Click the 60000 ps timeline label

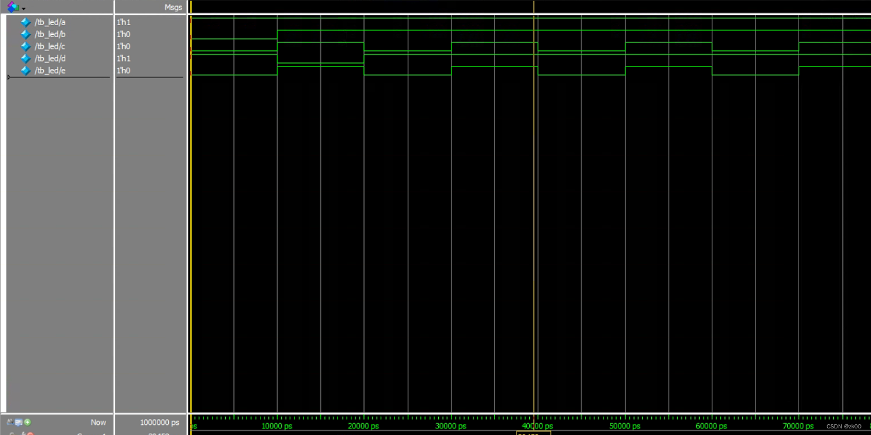pos(711,426)
